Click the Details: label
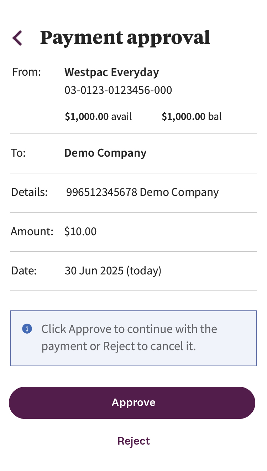This screenshot has height=471, width=267. click(29, 192)
